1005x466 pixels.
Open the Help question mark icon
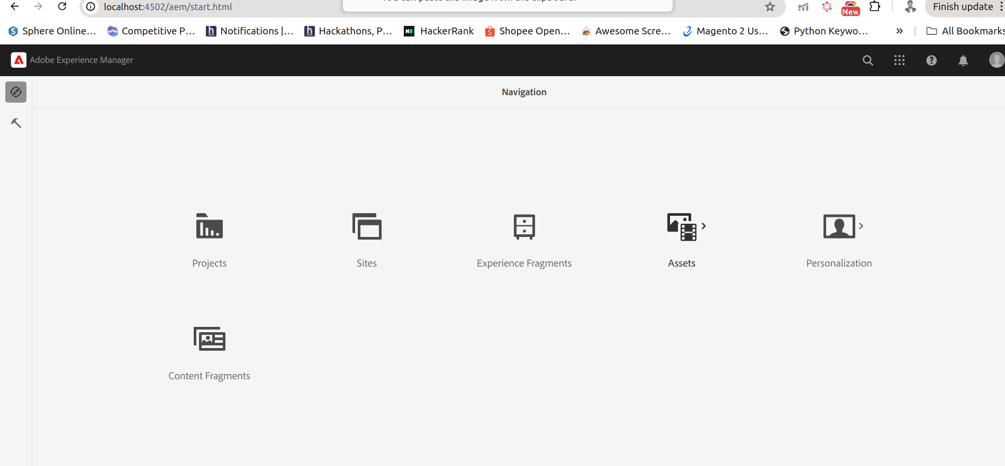[x=931, y=60]
